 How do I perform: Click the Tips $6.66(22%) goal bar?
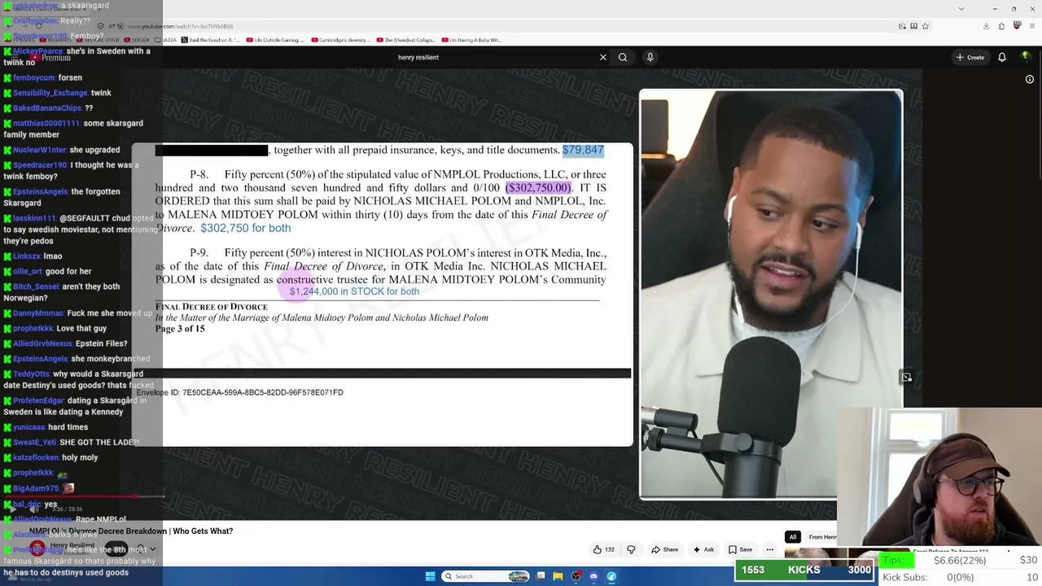[961, 560]
